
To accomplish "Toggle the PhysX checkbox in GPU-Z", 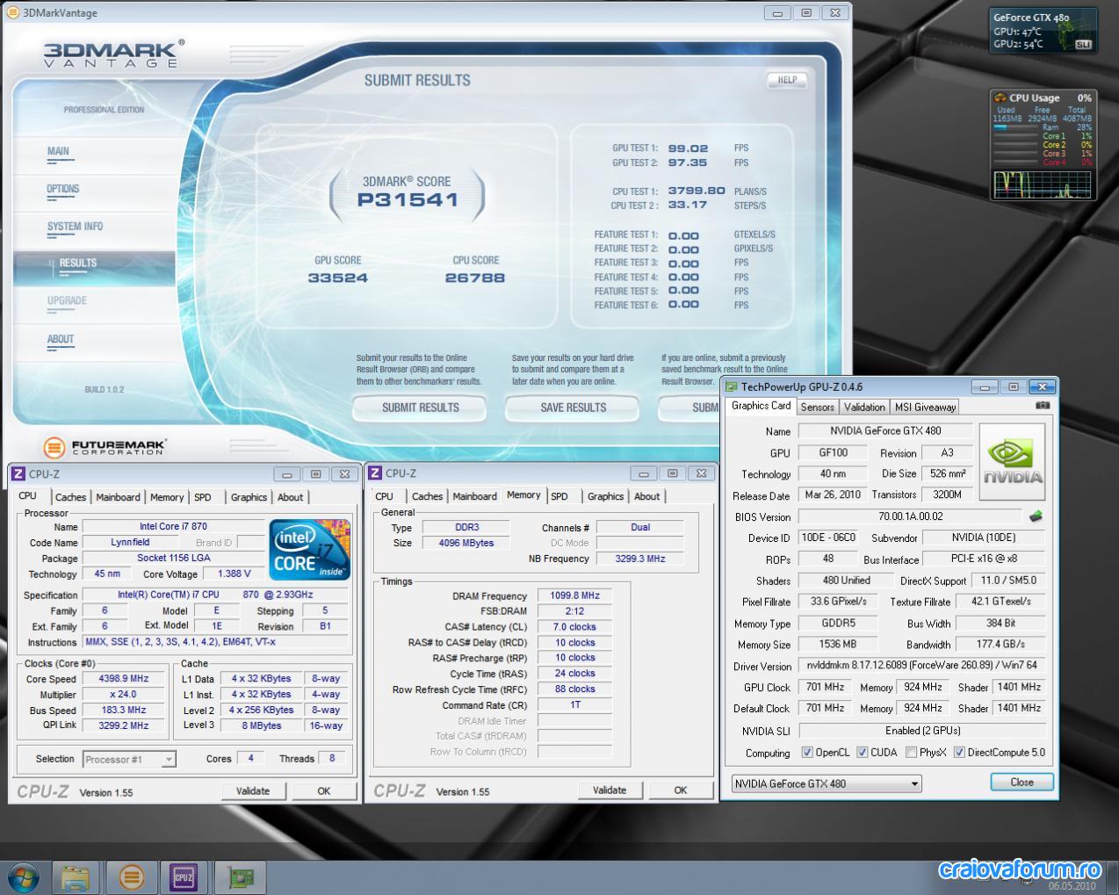I will point(911,753).
